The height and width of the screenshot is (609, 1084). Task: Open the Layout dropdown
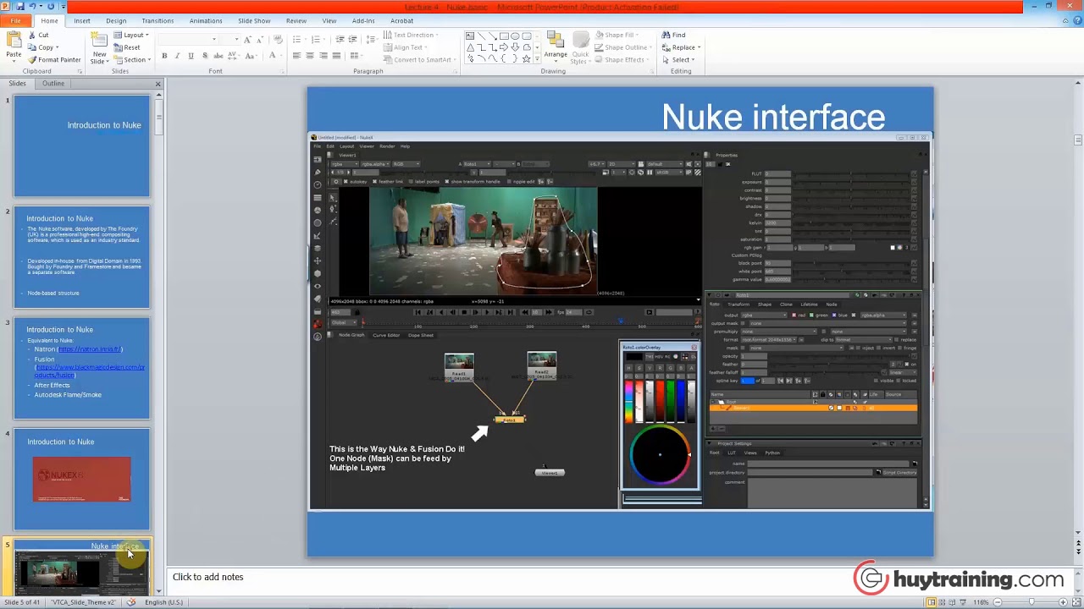coord(131,36)
